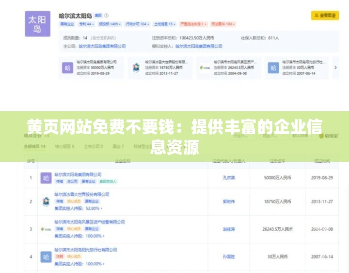The width and height of the screenshot is (349, 273).
Task: Open 哈尔滨市太阳岛风景区资产经营有限公司 in row 3
Action: (90, 222)
